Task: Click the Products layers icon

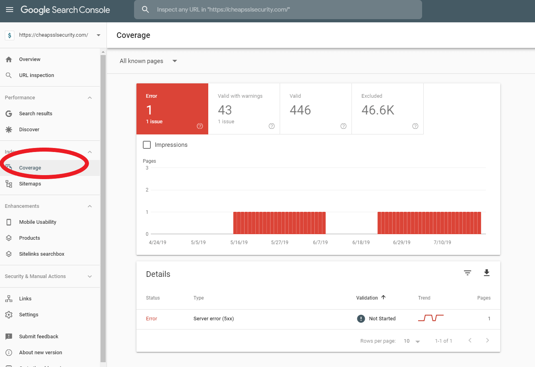Action: click(9, 238)
